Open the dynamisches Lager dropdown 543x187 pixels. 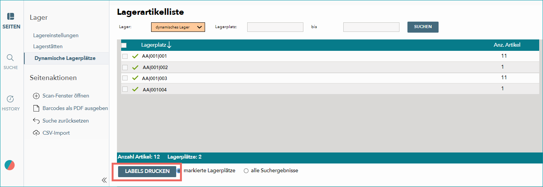click(178, 27)
